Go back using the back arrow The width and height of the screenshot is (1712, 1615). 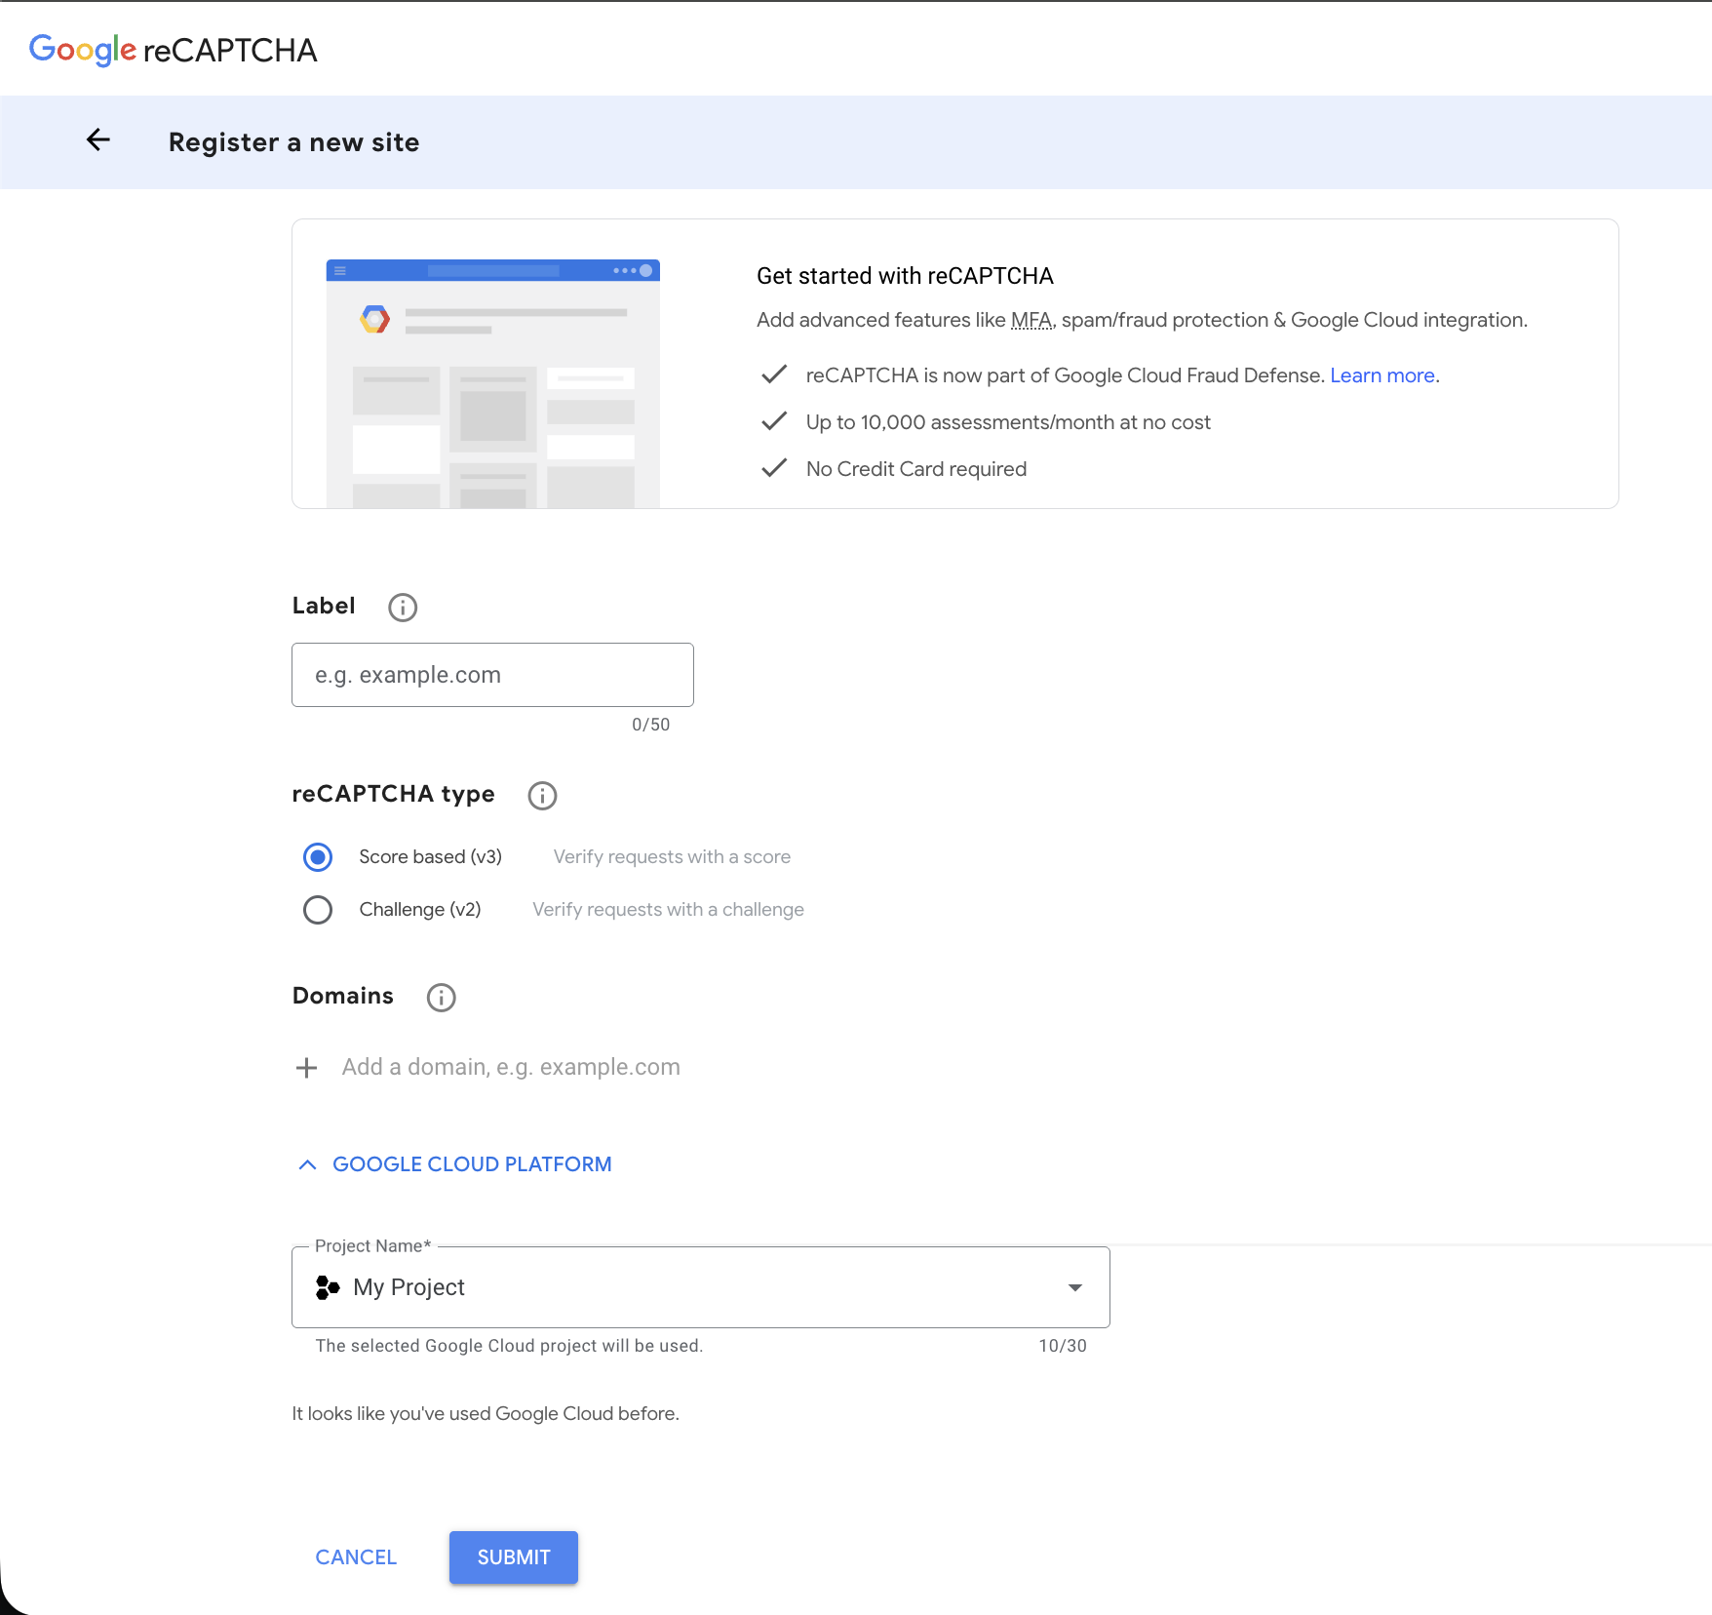pos(97,140)
